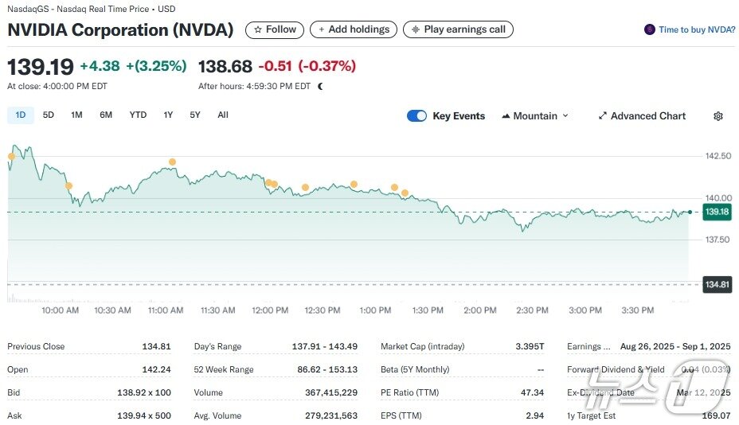Open chart settings gear icon
Image resolution: width=739 pixels, height=425 pixels.
pos(717,116)
